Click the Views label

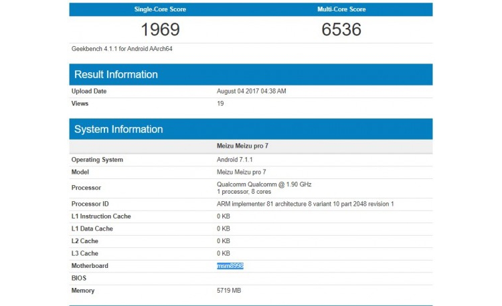tap(80, 104)
